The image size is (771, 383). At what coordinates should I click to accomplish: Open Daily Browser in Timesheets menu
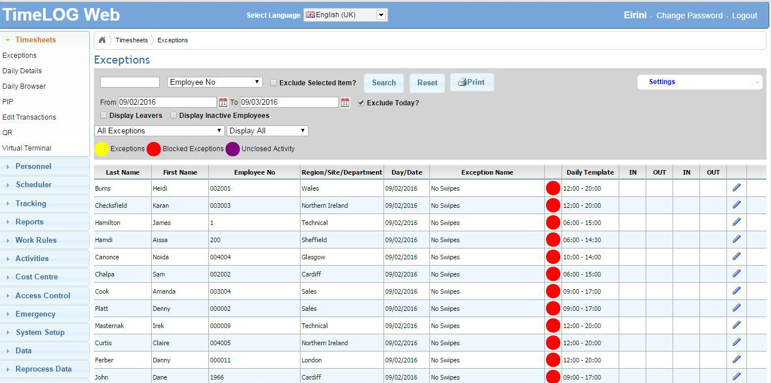24,86
